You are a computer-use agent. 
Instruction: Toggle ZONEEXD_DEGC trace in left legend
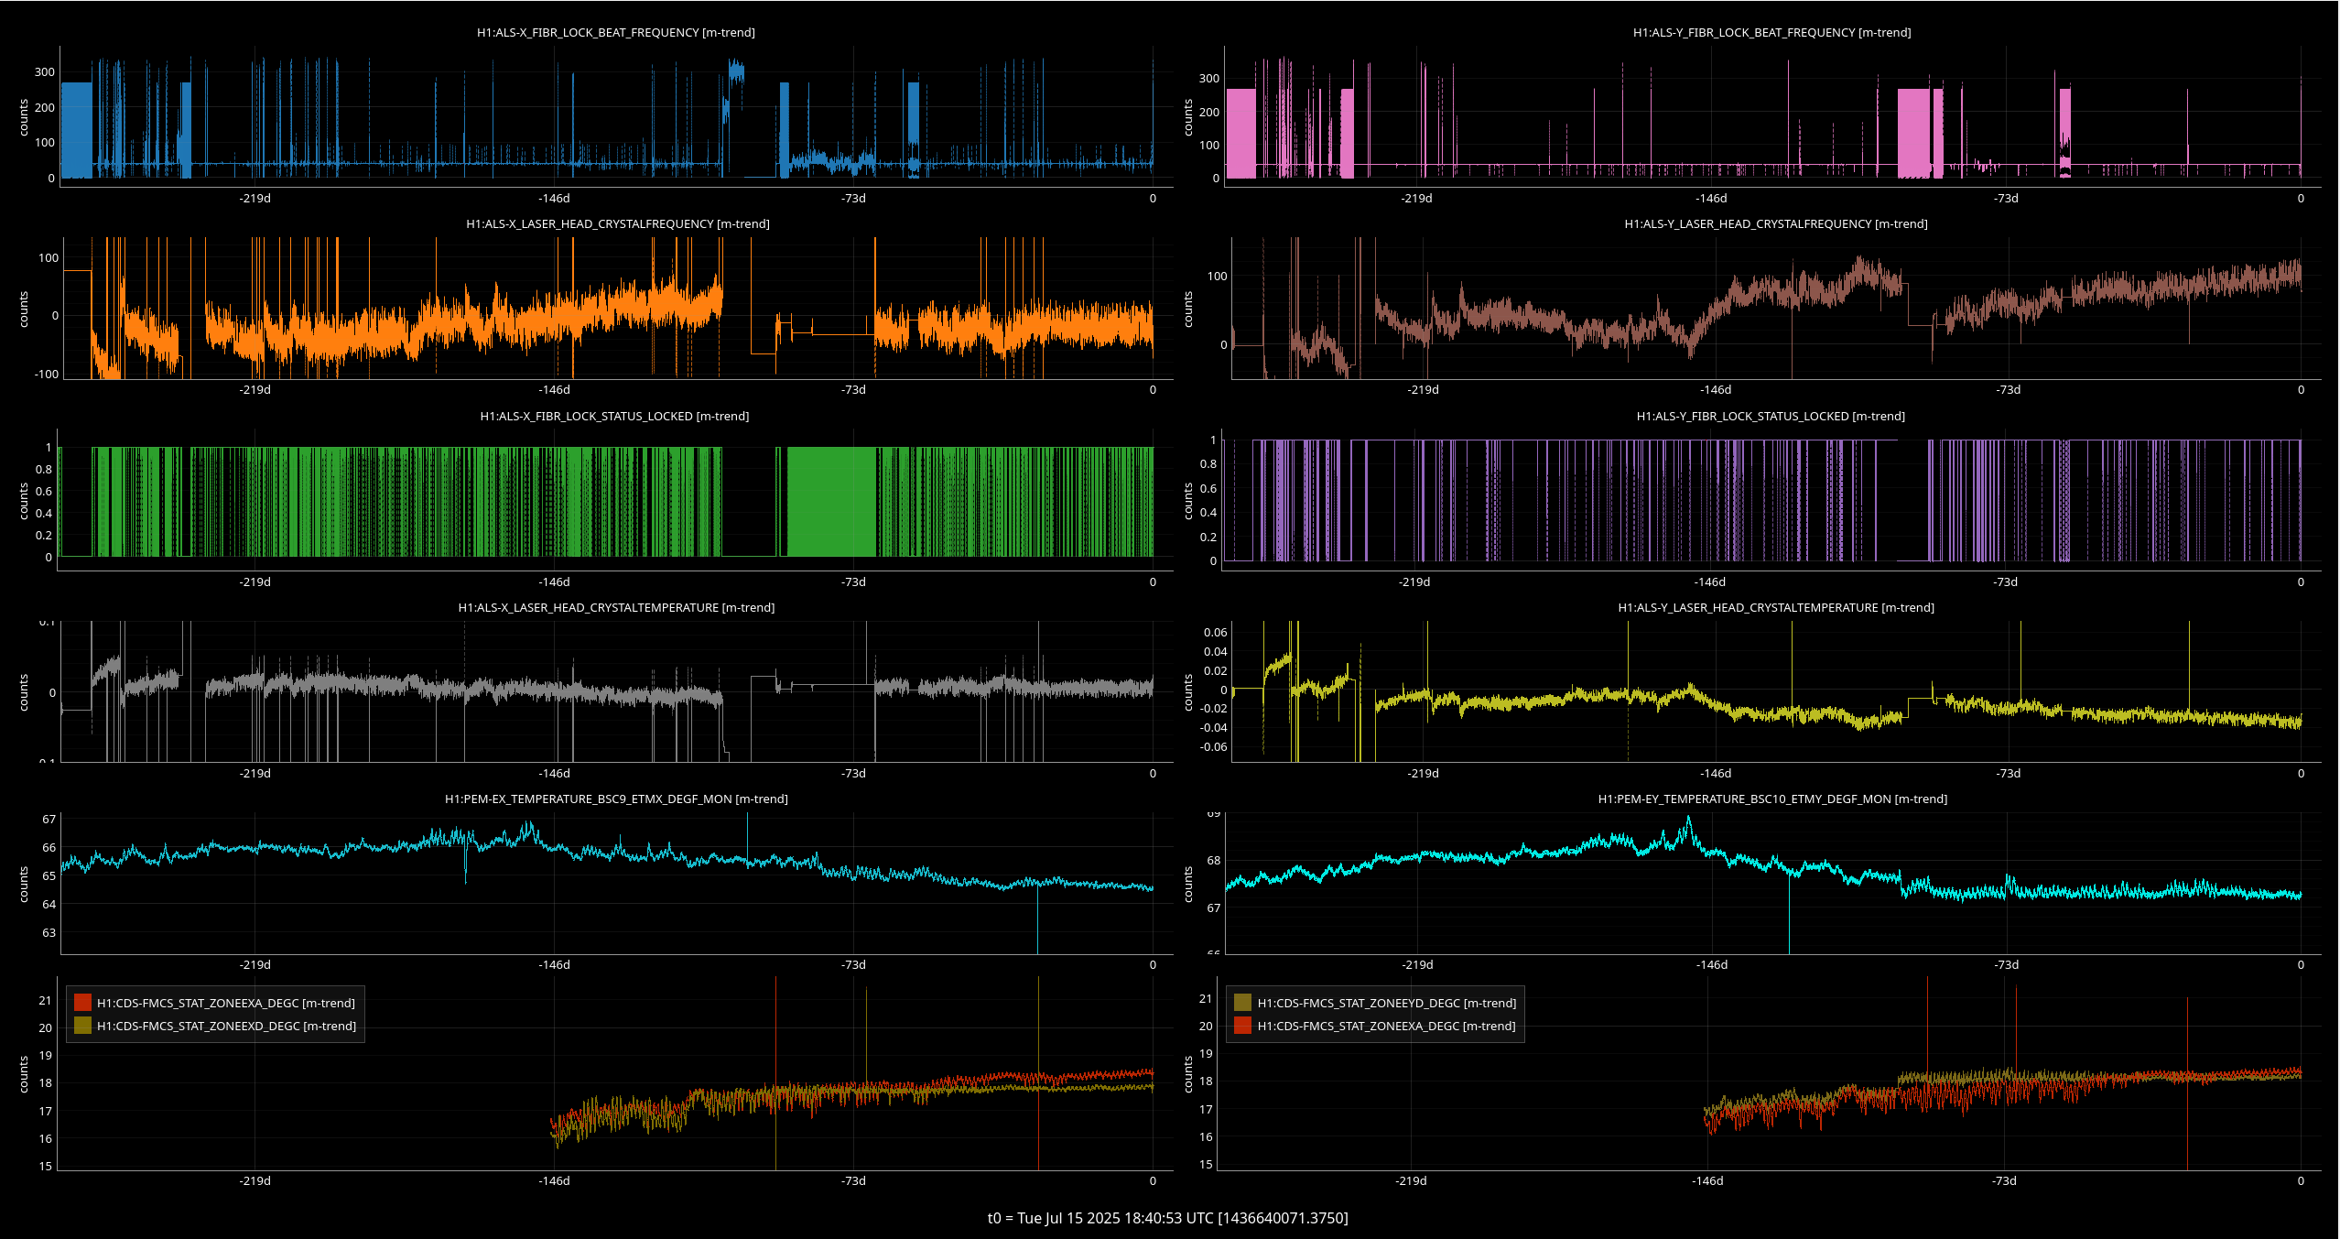(x=215, y=1026)
